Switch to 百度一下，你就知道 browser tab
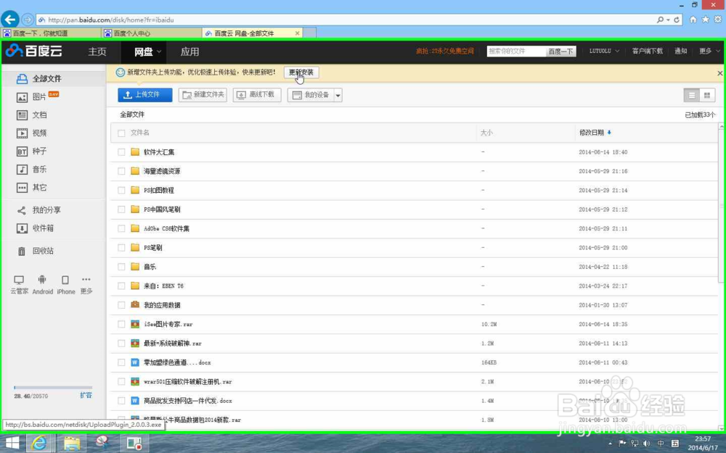 point(51,33)
